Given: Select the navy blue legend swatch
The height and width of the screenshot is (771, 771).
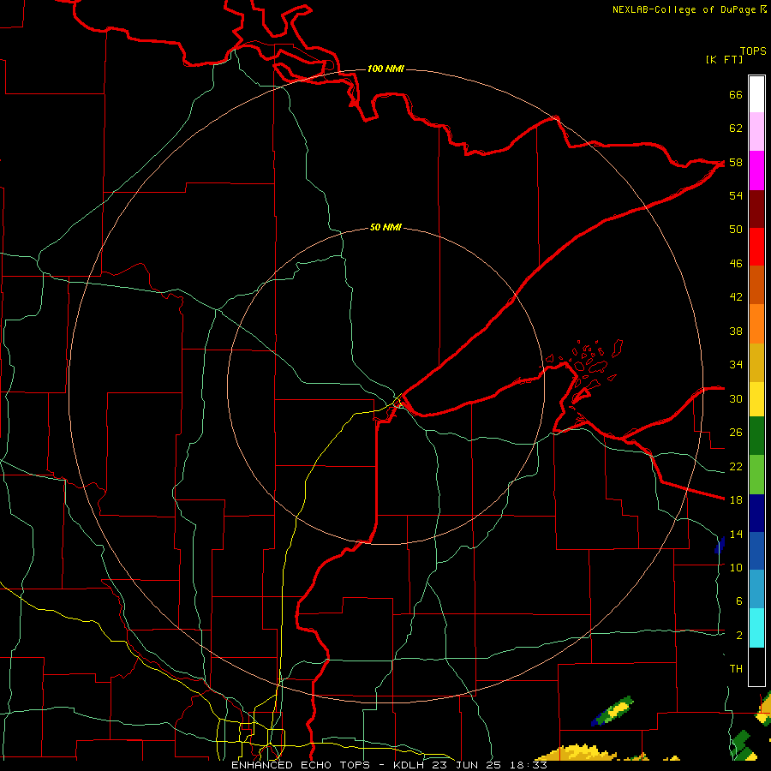Looking at the screenshot, I should pyautogui.click(x=756, y=513).
